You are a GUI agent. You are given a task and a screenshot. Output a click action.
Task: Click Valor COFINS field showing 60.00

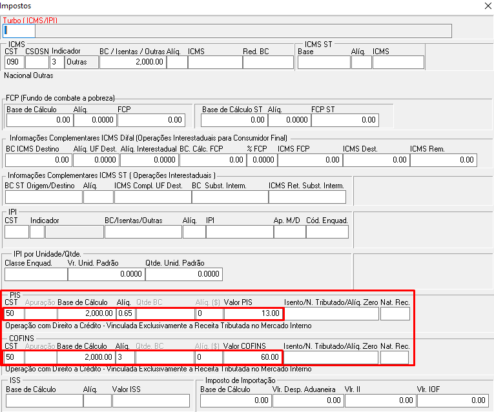point(252,357)
